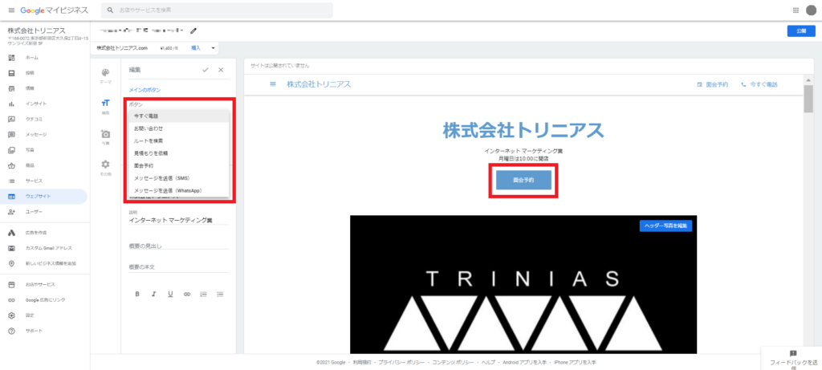Open Android アプリを入手 footer link
Screen dimensions: 822x370
(x=524, y=362)
